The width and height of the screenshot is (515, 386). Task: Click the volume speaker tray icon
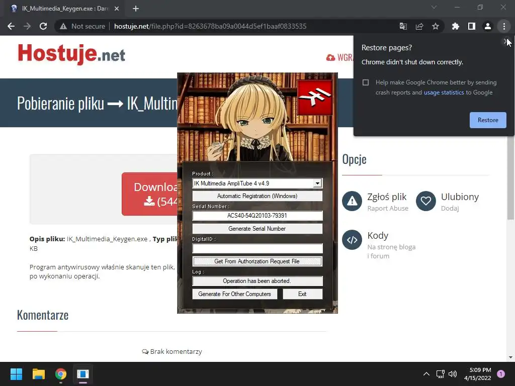coord(453,374)
